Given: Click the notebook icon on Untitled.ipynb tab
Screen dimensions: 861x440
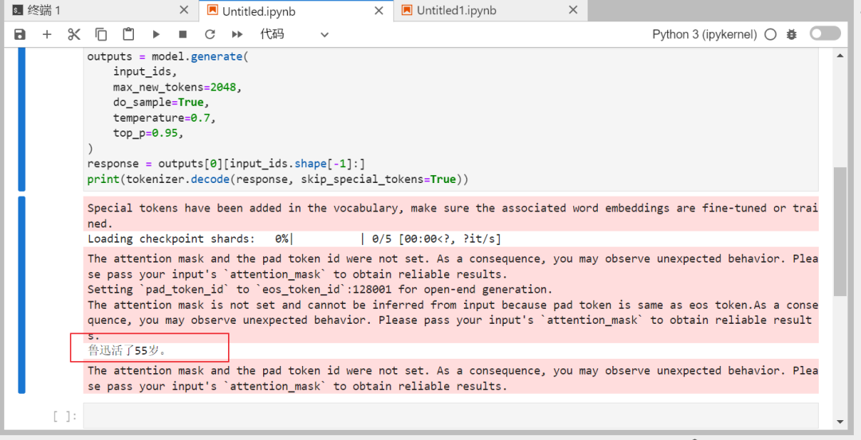Looking at the screenshot, I should (x=212, y=10).
